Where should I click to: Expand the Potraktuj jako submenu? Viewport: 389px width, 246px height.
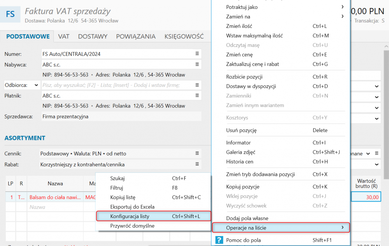[342, 7]
